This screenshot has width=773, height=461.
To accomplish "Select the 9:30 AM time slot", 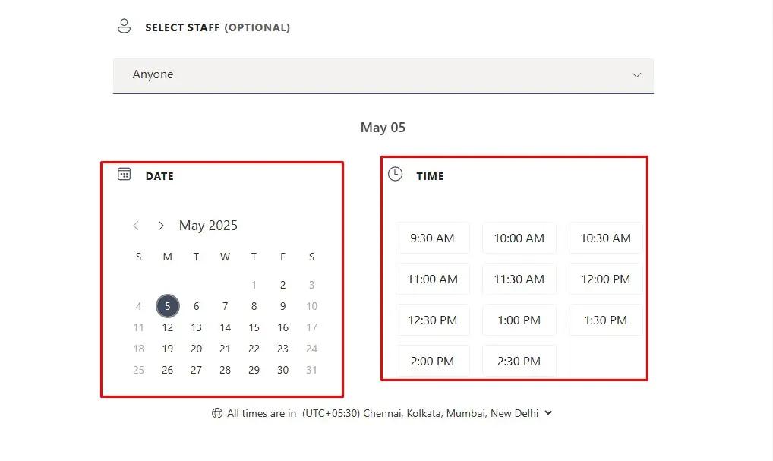I will tap(432, 238).
